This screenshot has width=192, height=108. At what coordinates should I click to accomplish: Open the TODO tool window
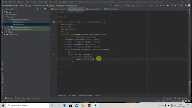point(36,98)
